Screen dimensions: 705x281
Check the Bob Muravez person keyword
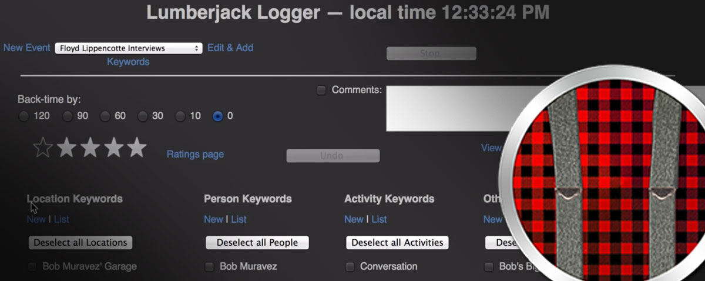tap(209, 267)
